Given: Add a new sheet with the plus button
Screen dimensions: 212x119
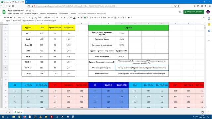Looking at the screenshot, I should point(6,112).
